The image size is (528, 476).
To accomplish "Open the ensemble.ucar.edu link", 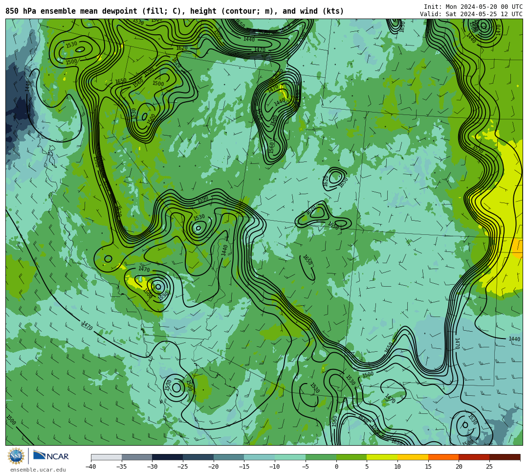I will point(38,470).
